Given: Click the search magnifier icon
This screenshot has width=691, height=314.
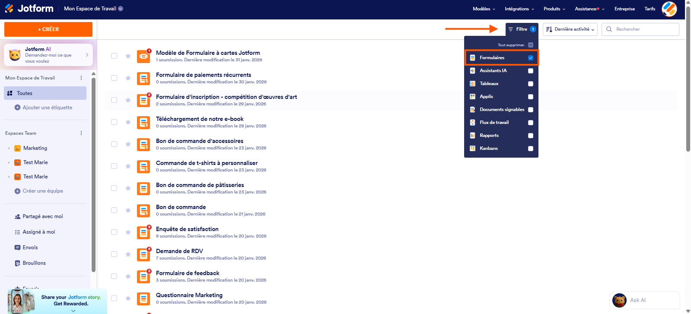Looking at the screenshot, I should (609, 29).
